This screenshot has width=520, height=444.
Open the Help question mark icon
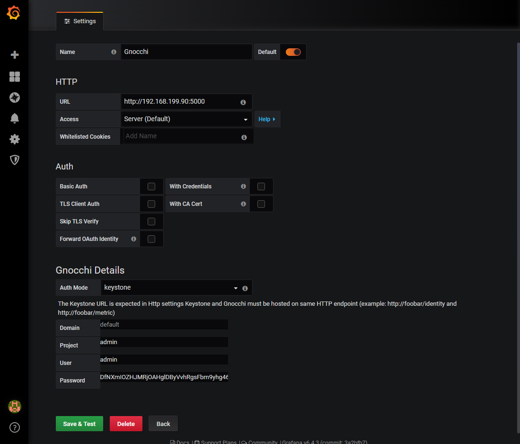coord(15,427)
